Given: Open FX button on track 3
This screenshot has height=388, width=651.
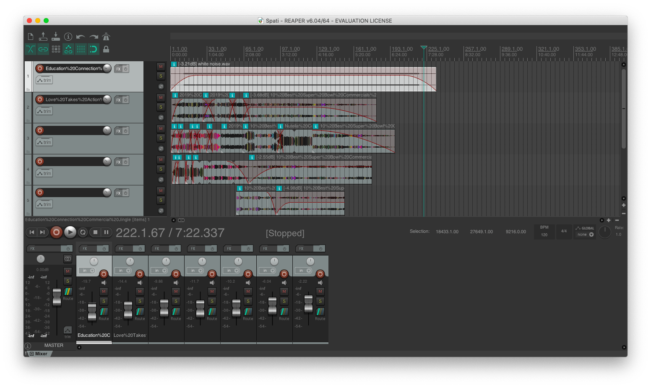Looking at the screenshot, I should click(x=118, y=131).
